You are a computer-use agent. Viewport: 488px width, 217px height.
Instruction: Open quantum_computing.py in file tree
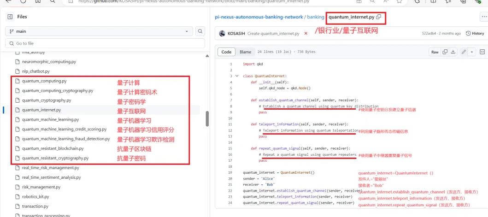click(x=44, y=81)
